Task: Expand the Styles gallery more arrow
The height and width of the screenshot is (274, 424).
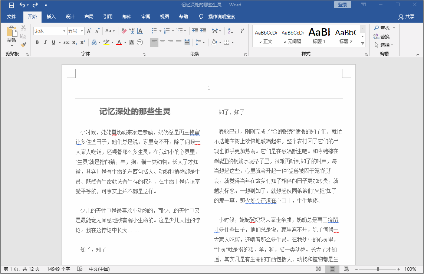Action: (x=362, y=44)
